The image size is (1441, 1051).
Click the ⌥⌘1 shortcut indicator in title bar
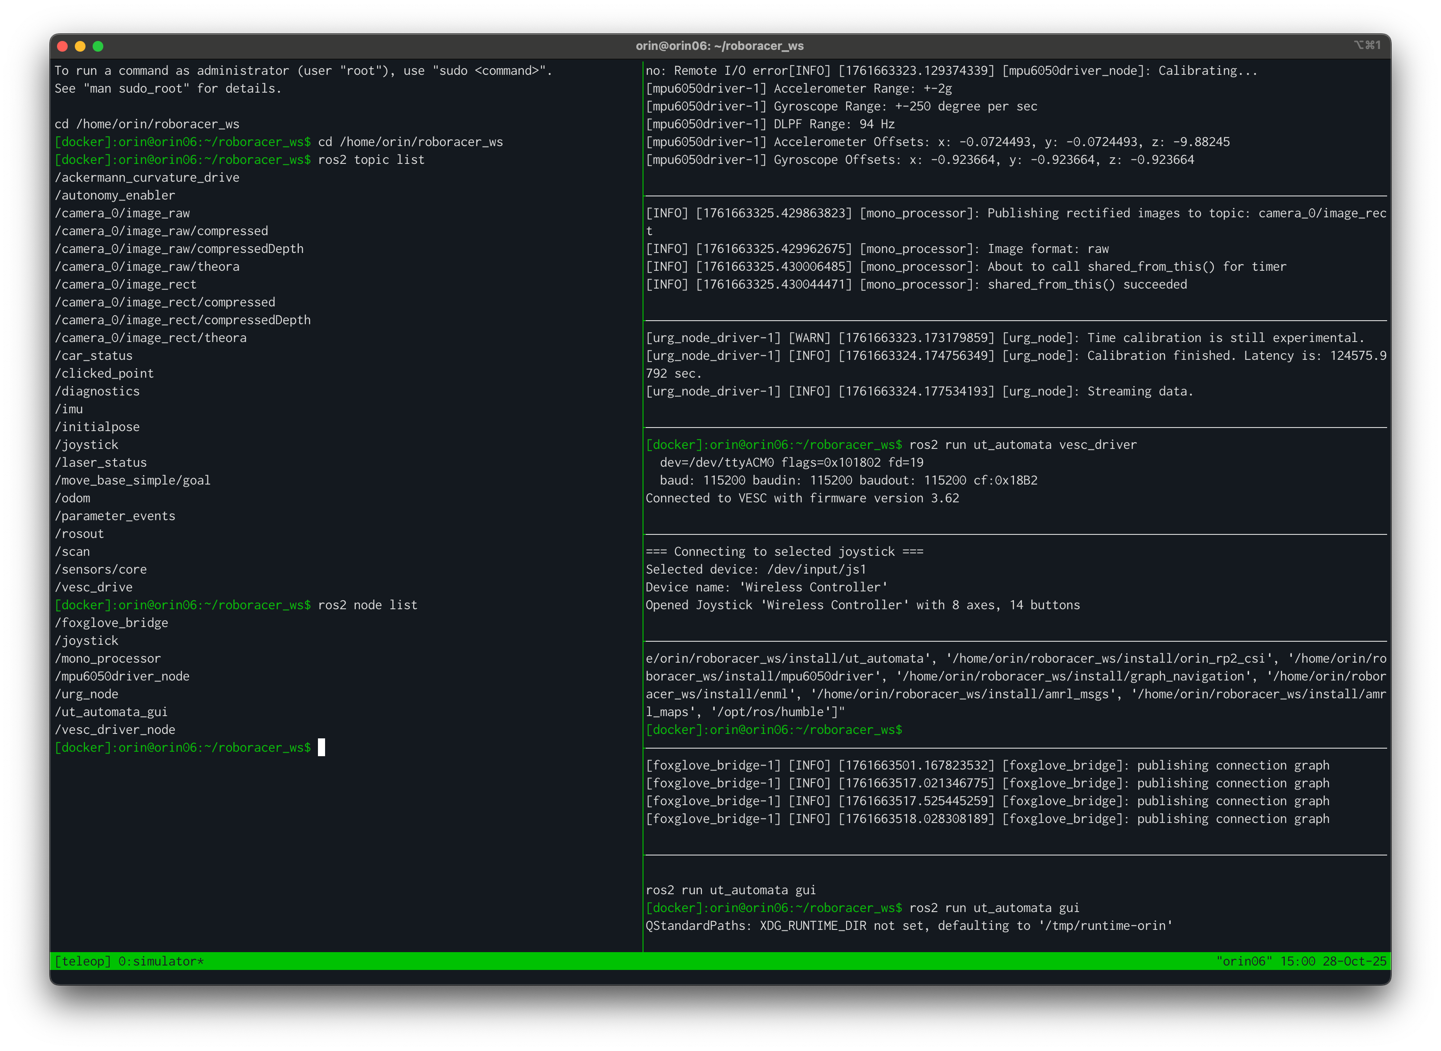point(1367,45)
